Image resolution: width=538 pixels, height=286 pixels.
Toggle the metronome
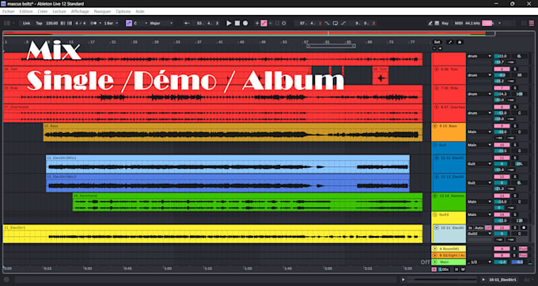pos(93,24)
